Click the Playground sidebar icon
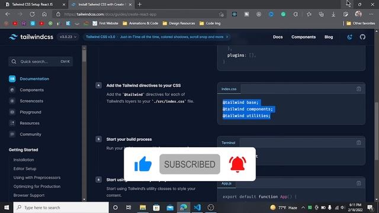Image resolution: width=379 pixels, height=213 pixels. click(x=12, y=112)
